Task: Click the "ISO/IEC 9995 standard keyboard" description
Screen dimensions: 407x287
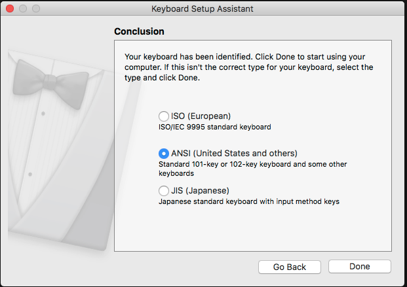Action: pyautogui.click(x=215, y=127)
